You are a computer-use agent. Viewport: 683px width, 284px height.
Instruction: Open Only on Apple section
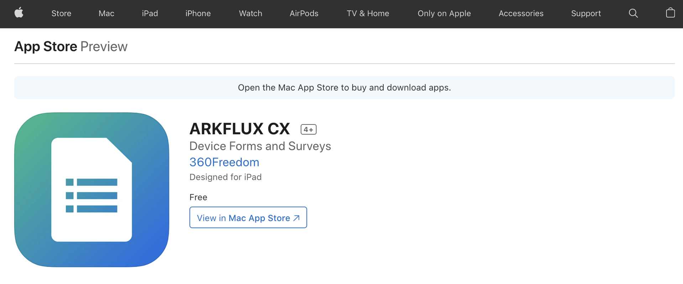point(444,14)
